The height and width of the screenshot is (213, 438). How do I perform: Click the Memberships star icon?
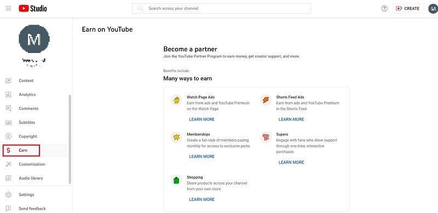pos(176,137)
